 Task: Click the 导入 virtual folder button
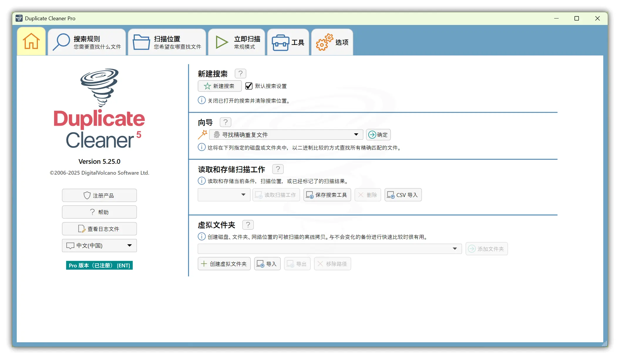[267, 264]
